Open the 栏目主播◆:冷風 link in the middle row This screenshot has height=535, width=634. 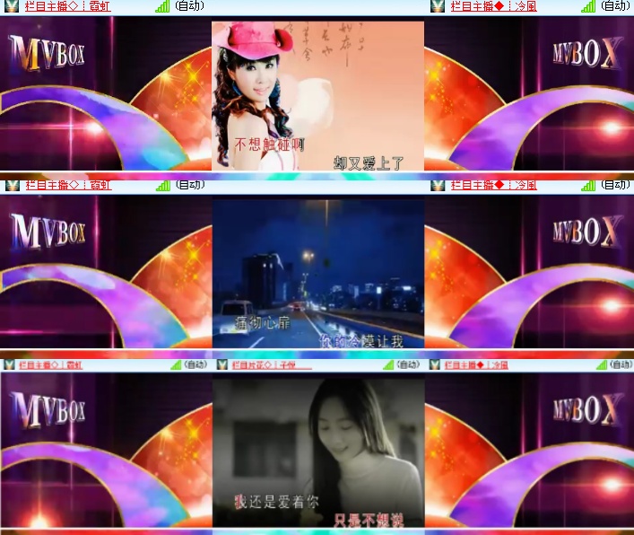(x=494, y=185)
